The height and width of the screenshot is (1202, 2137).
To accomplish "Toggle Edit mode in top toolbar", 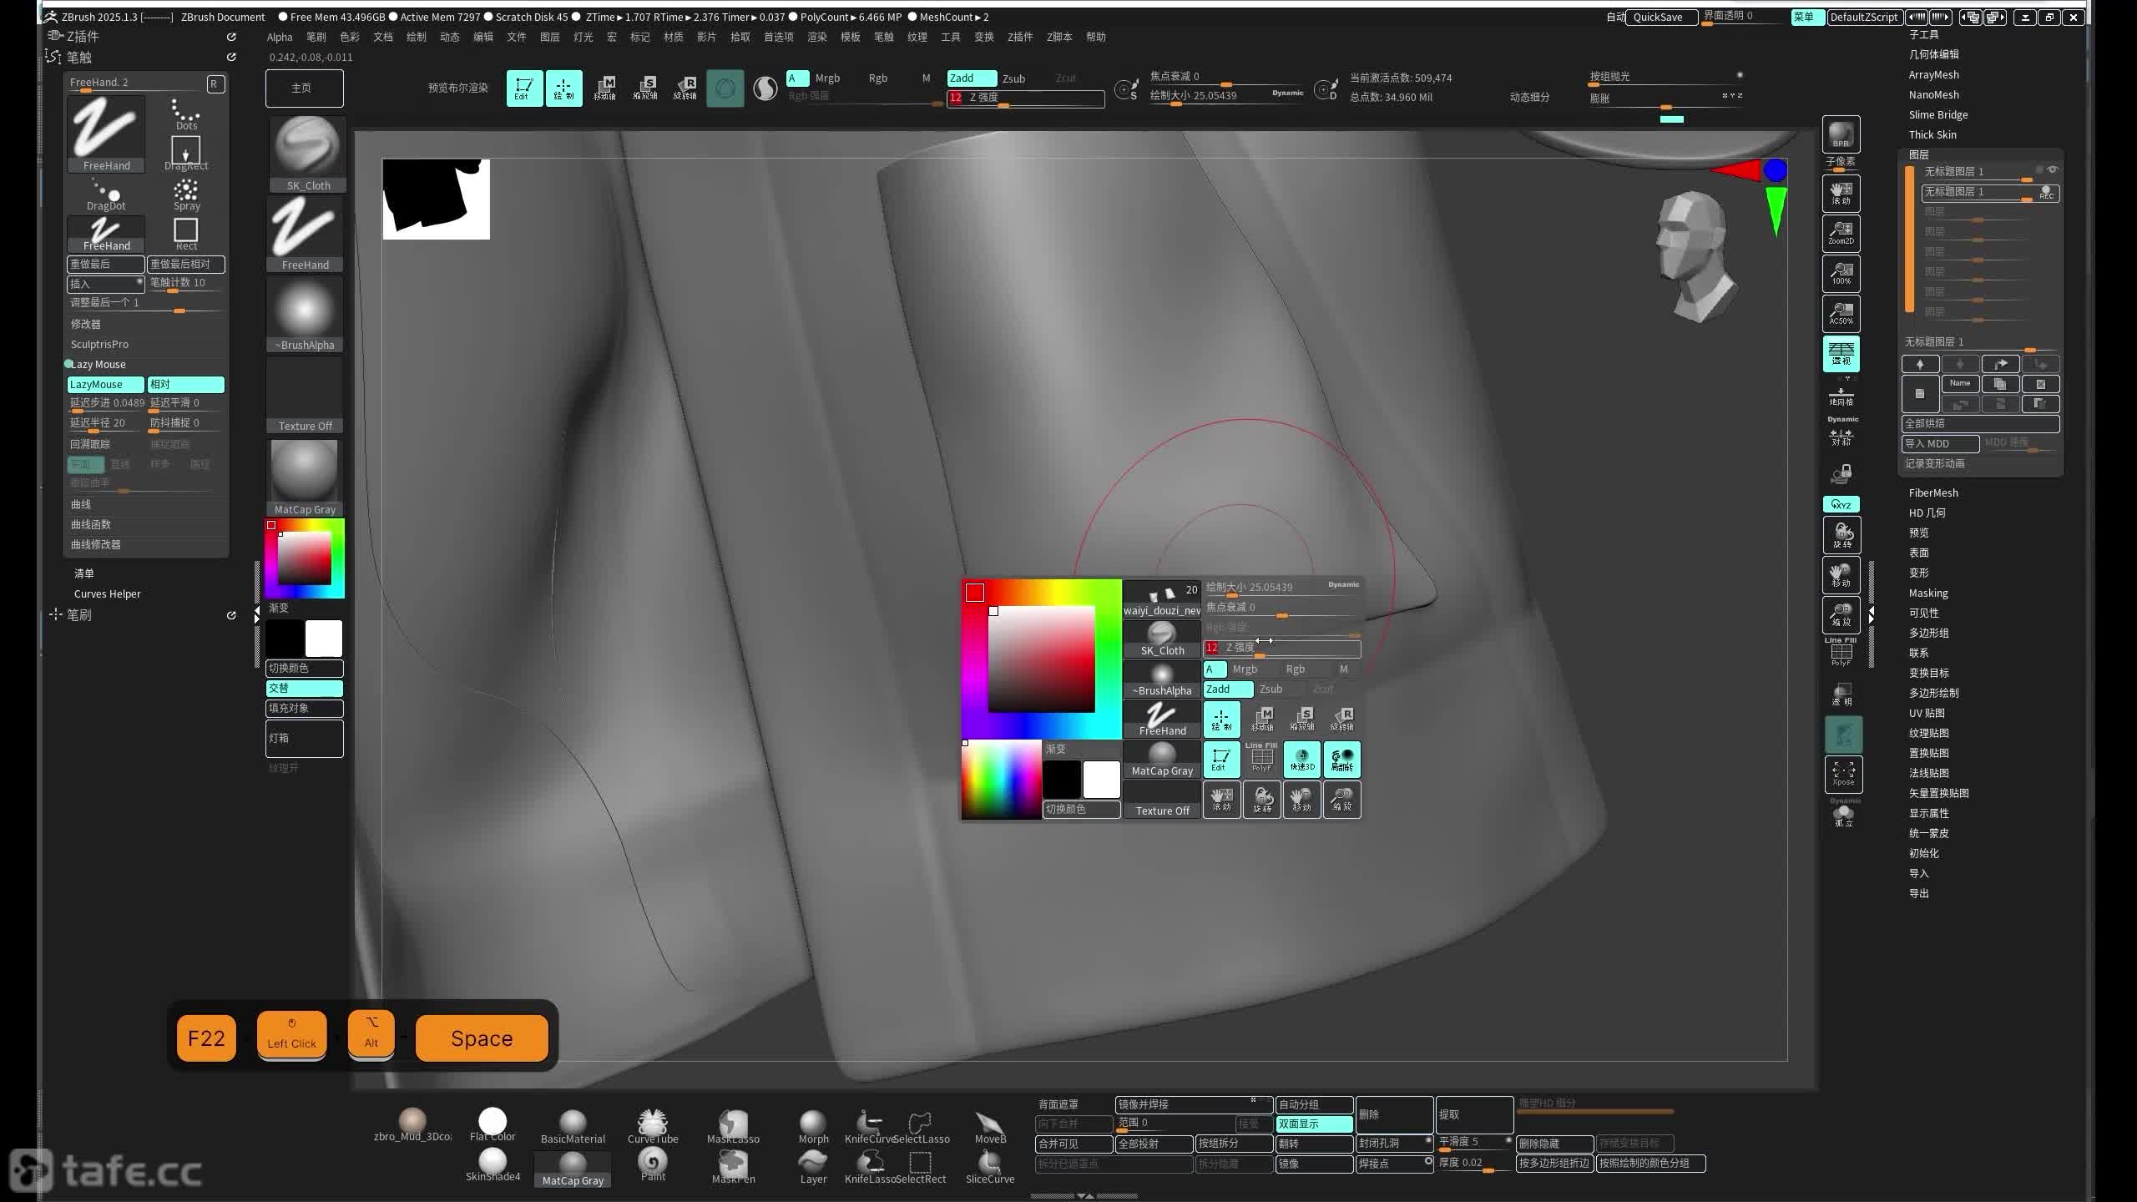I will pos(524,88).
